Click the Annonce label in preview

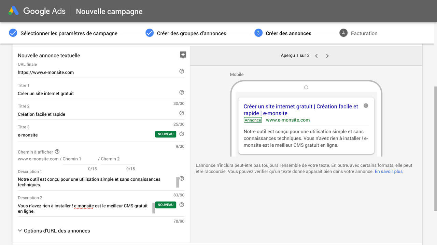click(x=253, y=120)
